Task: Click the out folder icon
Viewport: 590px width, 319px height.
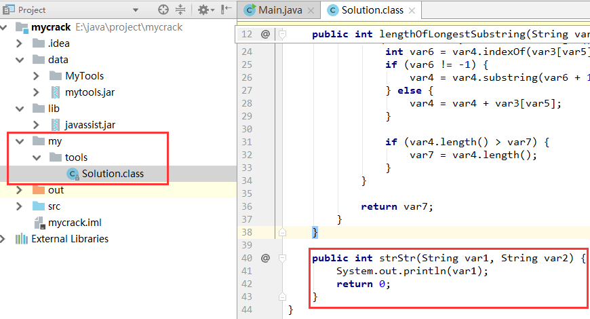Action: coord(39,190)
